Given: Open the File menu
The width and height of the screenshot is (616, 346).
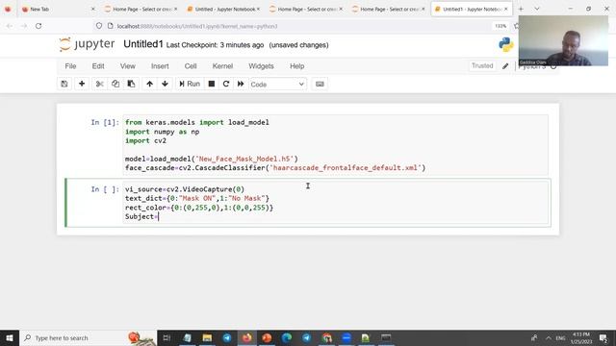Looking at the screenshot, I should coord(70,66).
